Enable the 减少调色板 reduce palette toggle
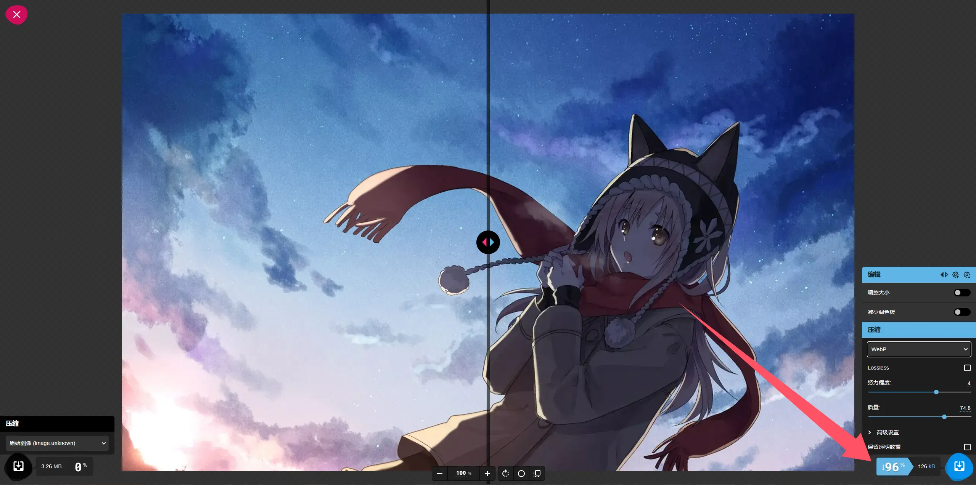This screenshot has height=485, width=976. coord(962,312)
